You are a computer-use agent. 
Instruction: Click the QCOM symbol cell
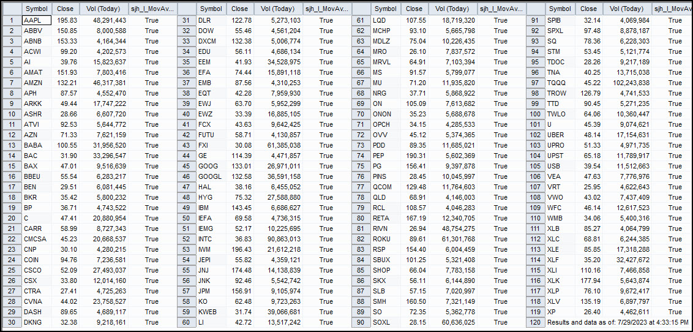pyautogui.click(x=386, y=187)
